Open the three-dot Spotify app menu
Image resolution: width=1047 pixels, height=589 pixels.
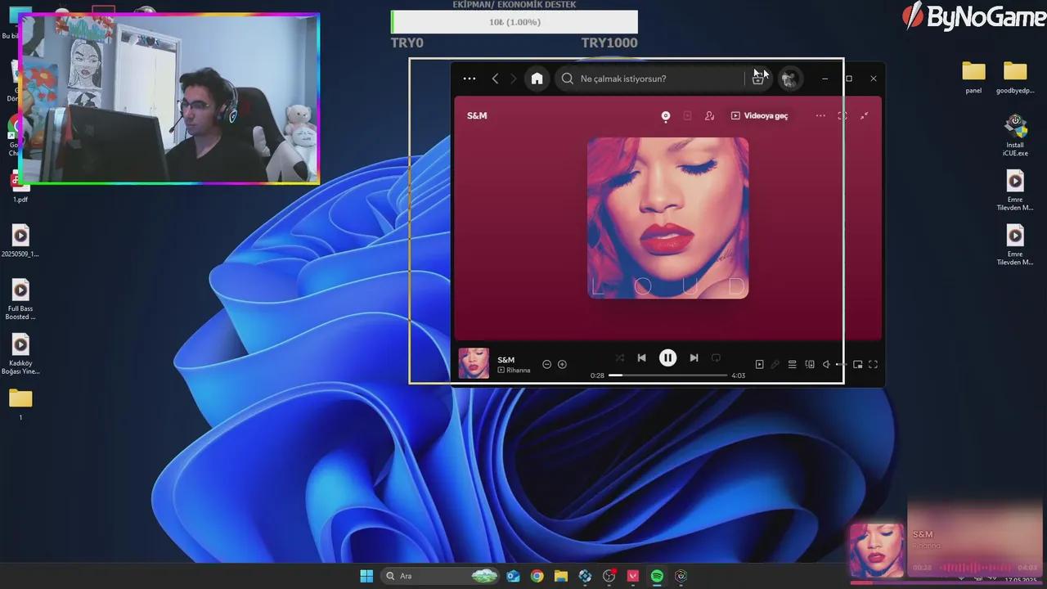pos(469,79)
